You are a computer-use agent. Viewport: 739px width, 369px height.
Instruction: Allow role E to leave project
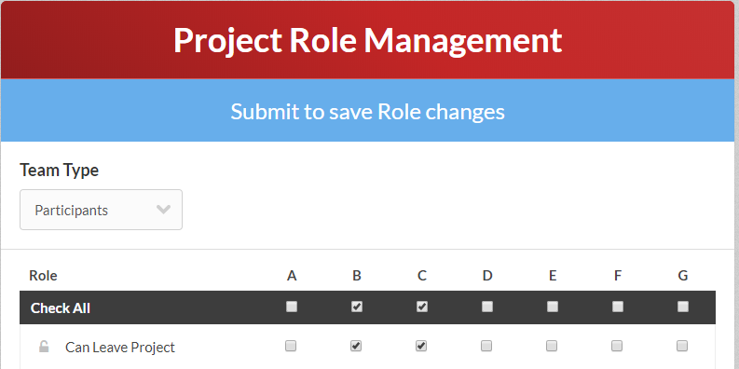pyautogui.click(x=552, y=346)
